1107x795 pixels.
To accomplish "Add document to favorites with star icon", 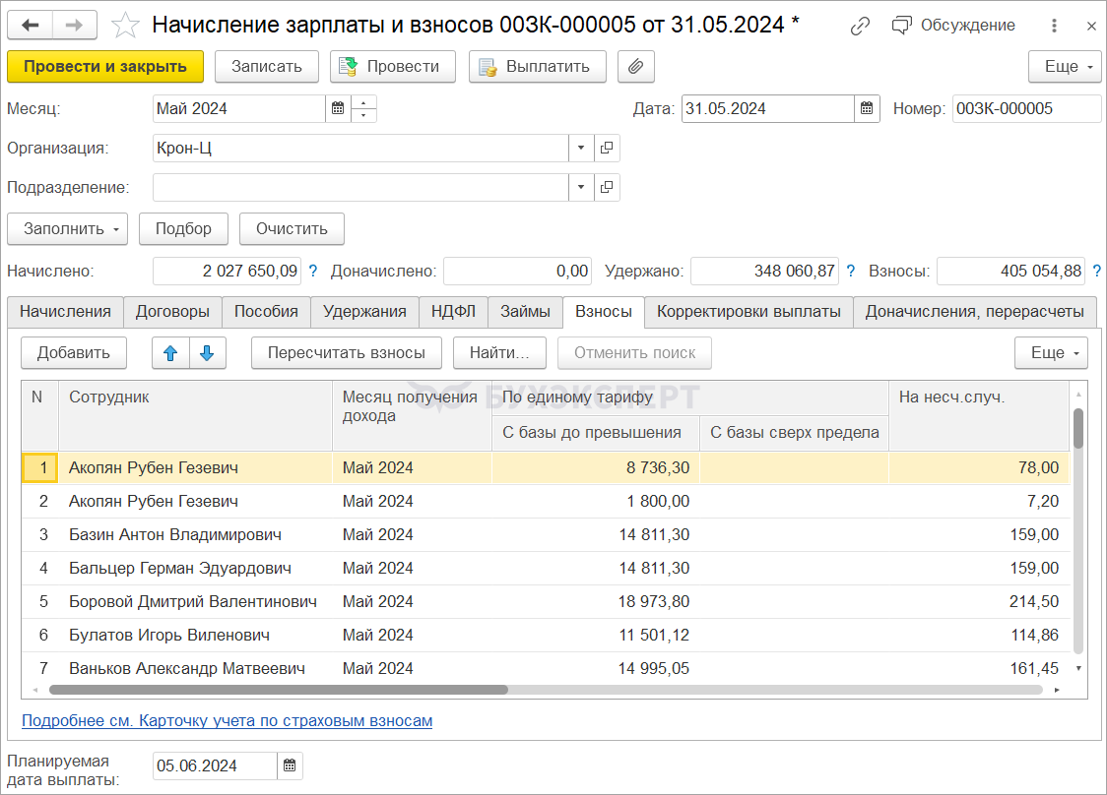I will [x=125, y=26].
